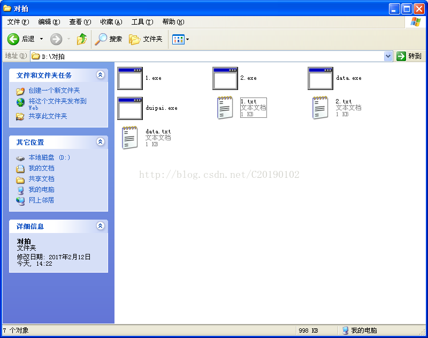Click the 2.exe file name
The width and height of the screenshot is (428, 338).
(x=248, y=78)
